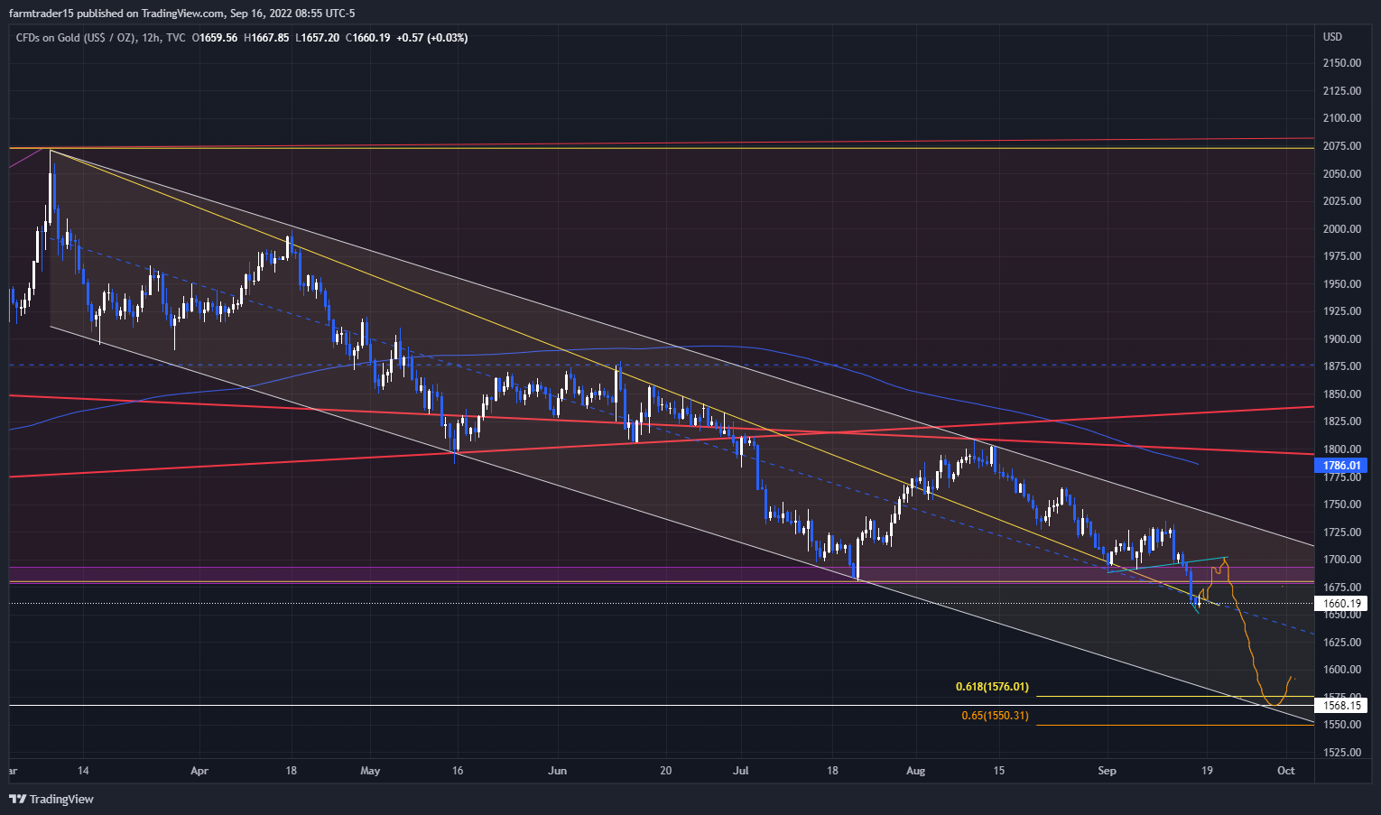Viewport: 1381px width, 815px height.
Task: Click the 1525.00 price axis label
Action: [1342, 753]
